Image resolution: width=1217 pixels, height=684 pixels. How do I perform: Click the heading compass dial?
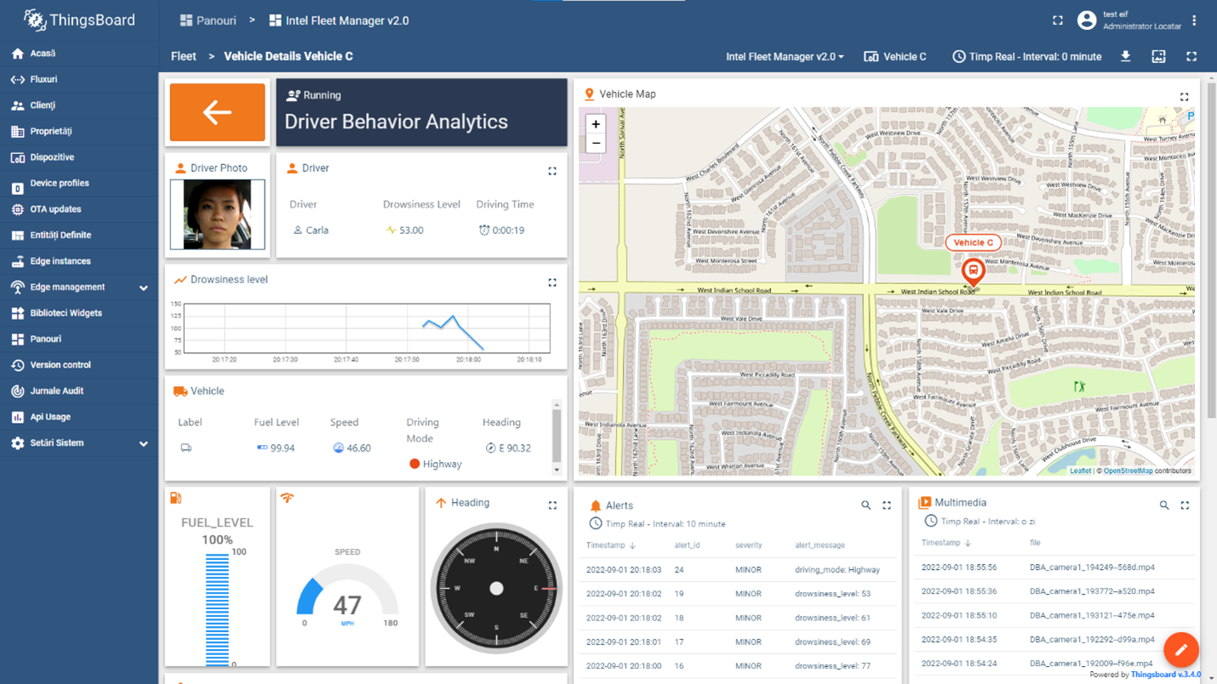coord(496,588)
